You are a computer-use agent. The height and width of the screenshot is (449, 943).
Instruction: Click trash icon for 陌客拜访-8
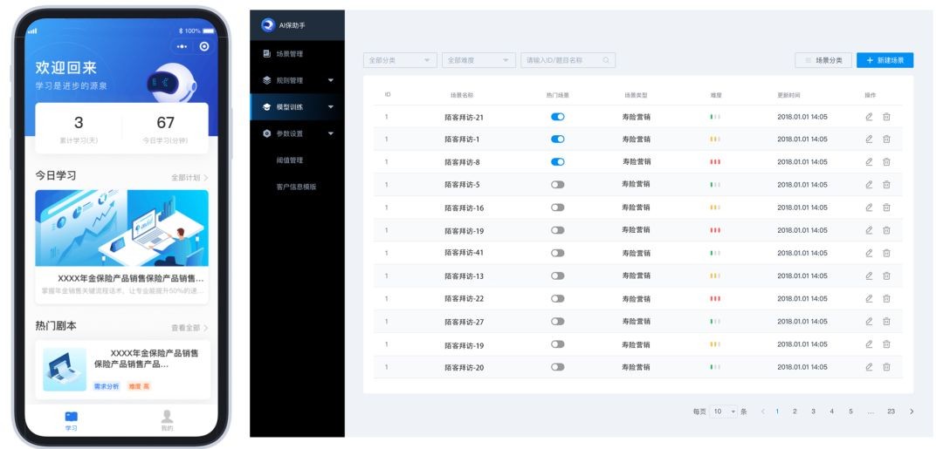(x=886, y=162)
